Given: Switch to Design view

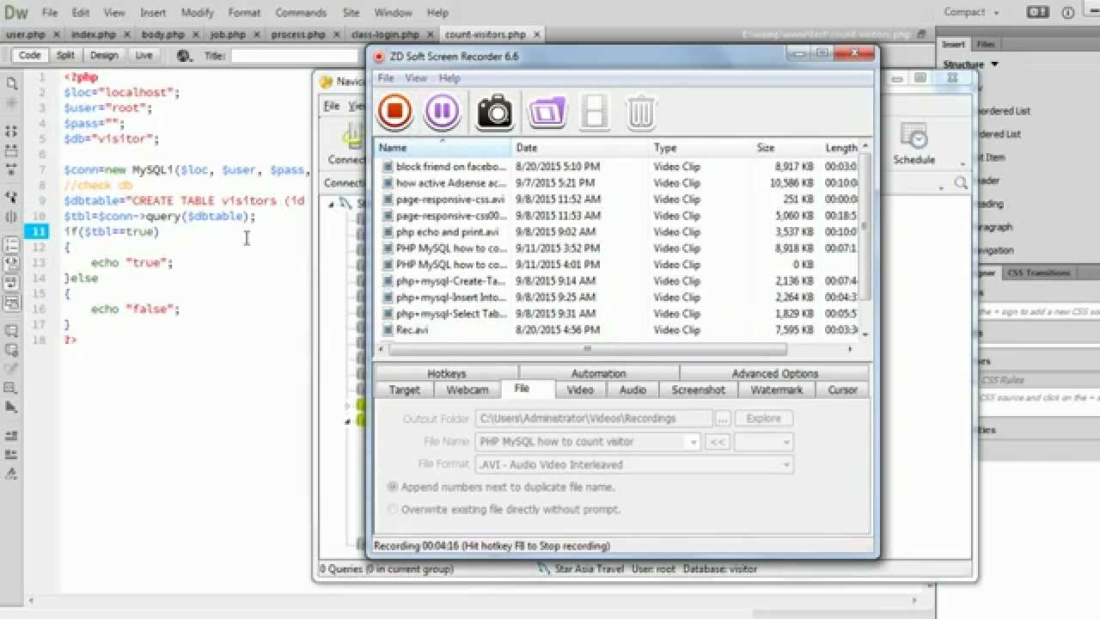Looking at the screenshot, I should click(x=104, y=55).
